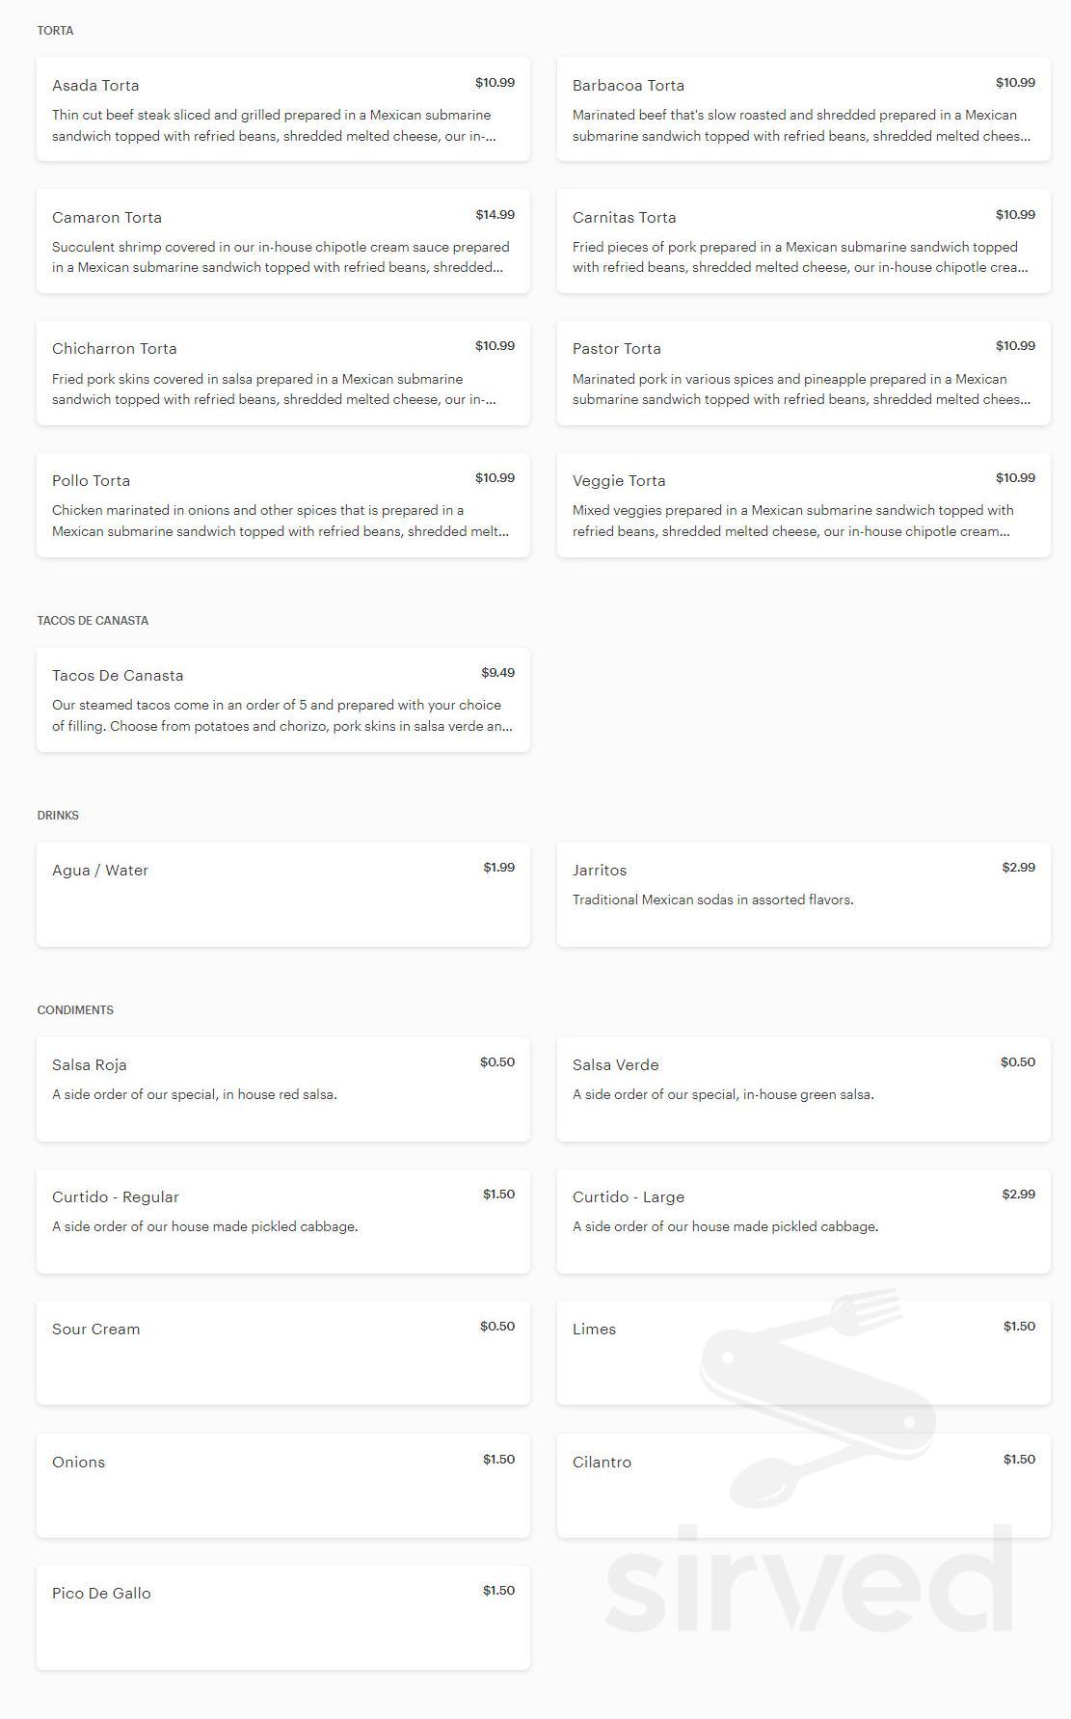The height and width of the screenshot is (1719, 1071).
Task: Open the Carnitas Torta card
Action: click(804, 241)
